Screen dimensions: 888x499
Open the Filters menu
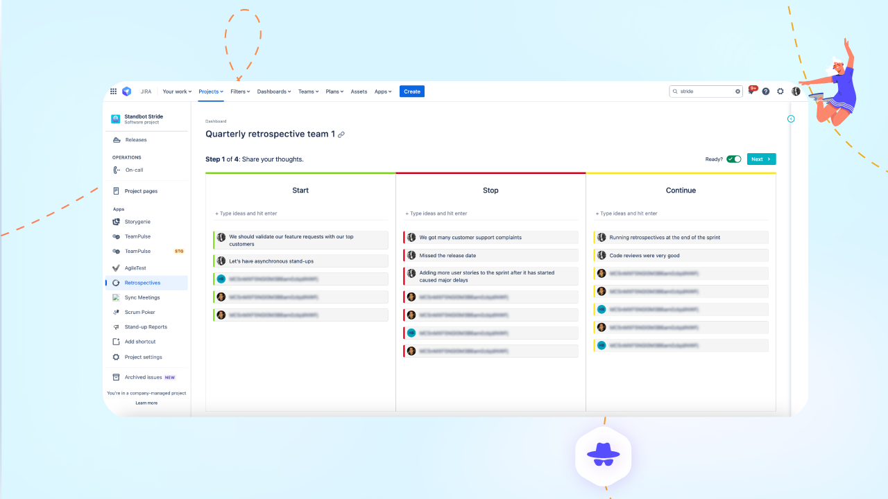point(239,91)
